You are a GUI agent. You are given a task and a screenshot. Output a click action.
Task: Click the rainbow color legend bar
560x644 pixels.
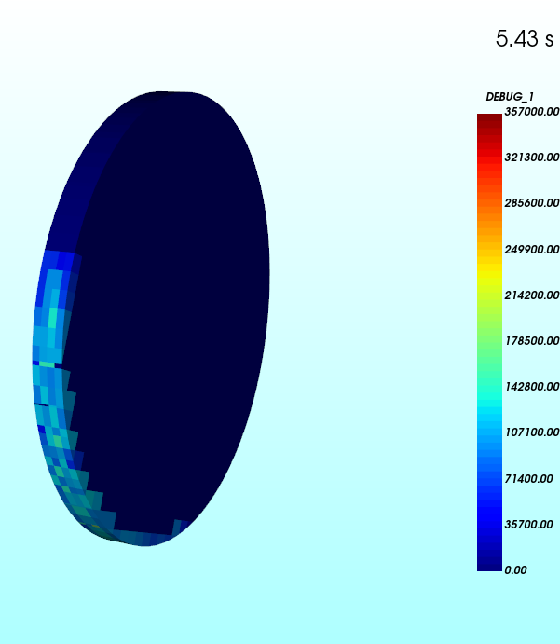489,342
